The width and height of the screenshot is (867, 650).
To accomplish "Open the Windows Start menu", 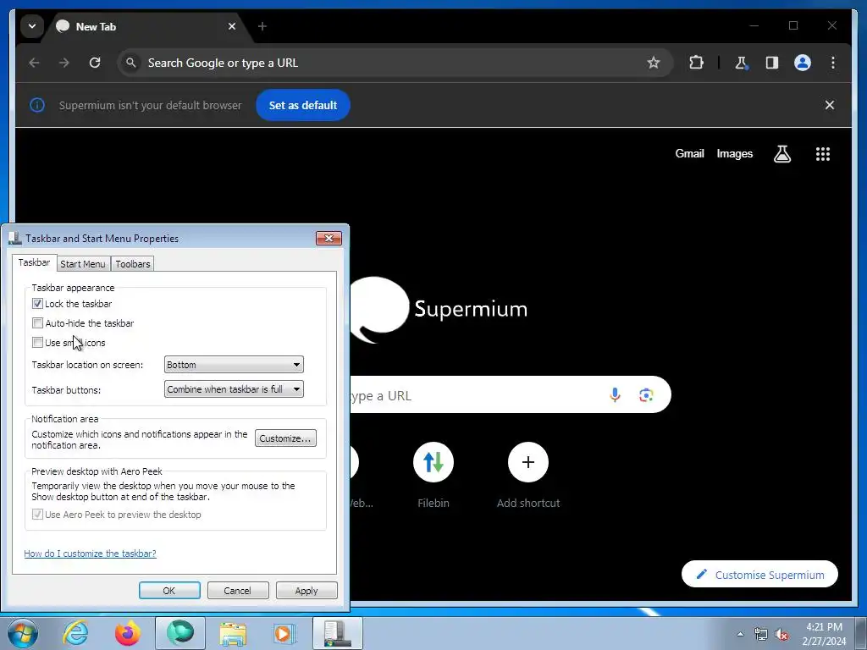I will tap(22, 633).
